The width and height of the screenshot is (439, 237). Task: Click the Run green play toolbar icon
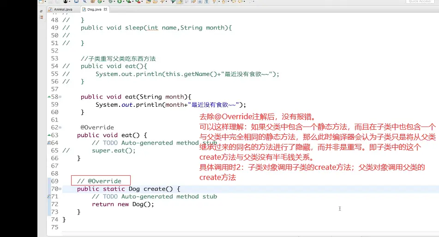pyautogui.click(x=119, y=2)
